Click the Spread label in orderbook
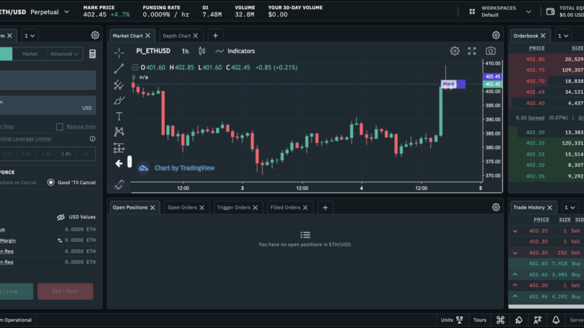 (x=536, y=118)
